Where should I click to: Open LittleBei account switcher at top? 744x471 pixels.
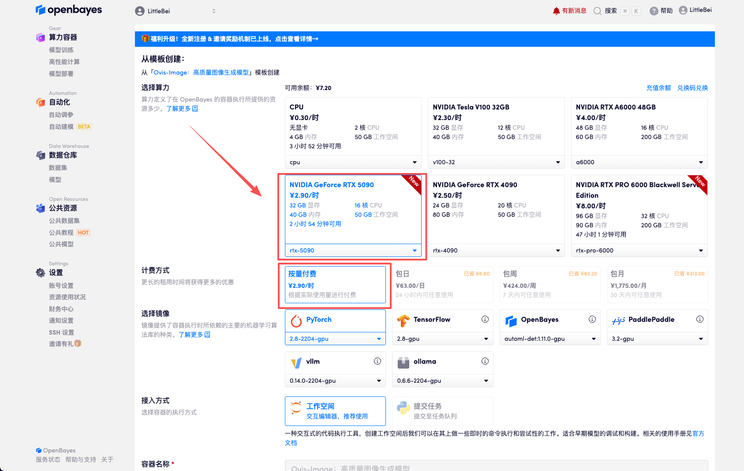tap(176, 11)
